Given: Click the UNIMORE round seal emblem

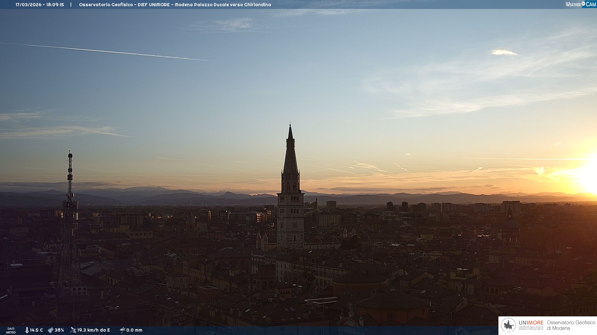Looking at the screenshot, I should click(x=508, y=325).
